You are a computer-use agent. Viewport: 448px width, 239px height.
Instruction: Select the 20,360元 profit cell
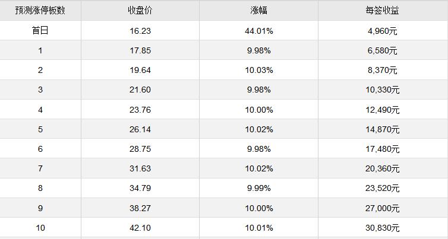coord(383,169)
